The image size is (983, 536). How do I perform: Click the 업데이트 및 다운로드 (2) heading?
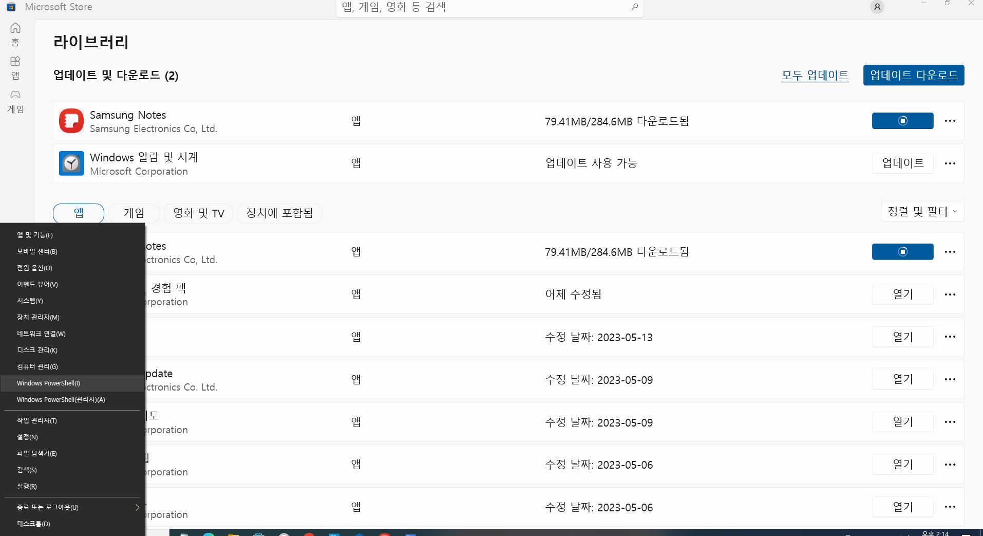116,76
